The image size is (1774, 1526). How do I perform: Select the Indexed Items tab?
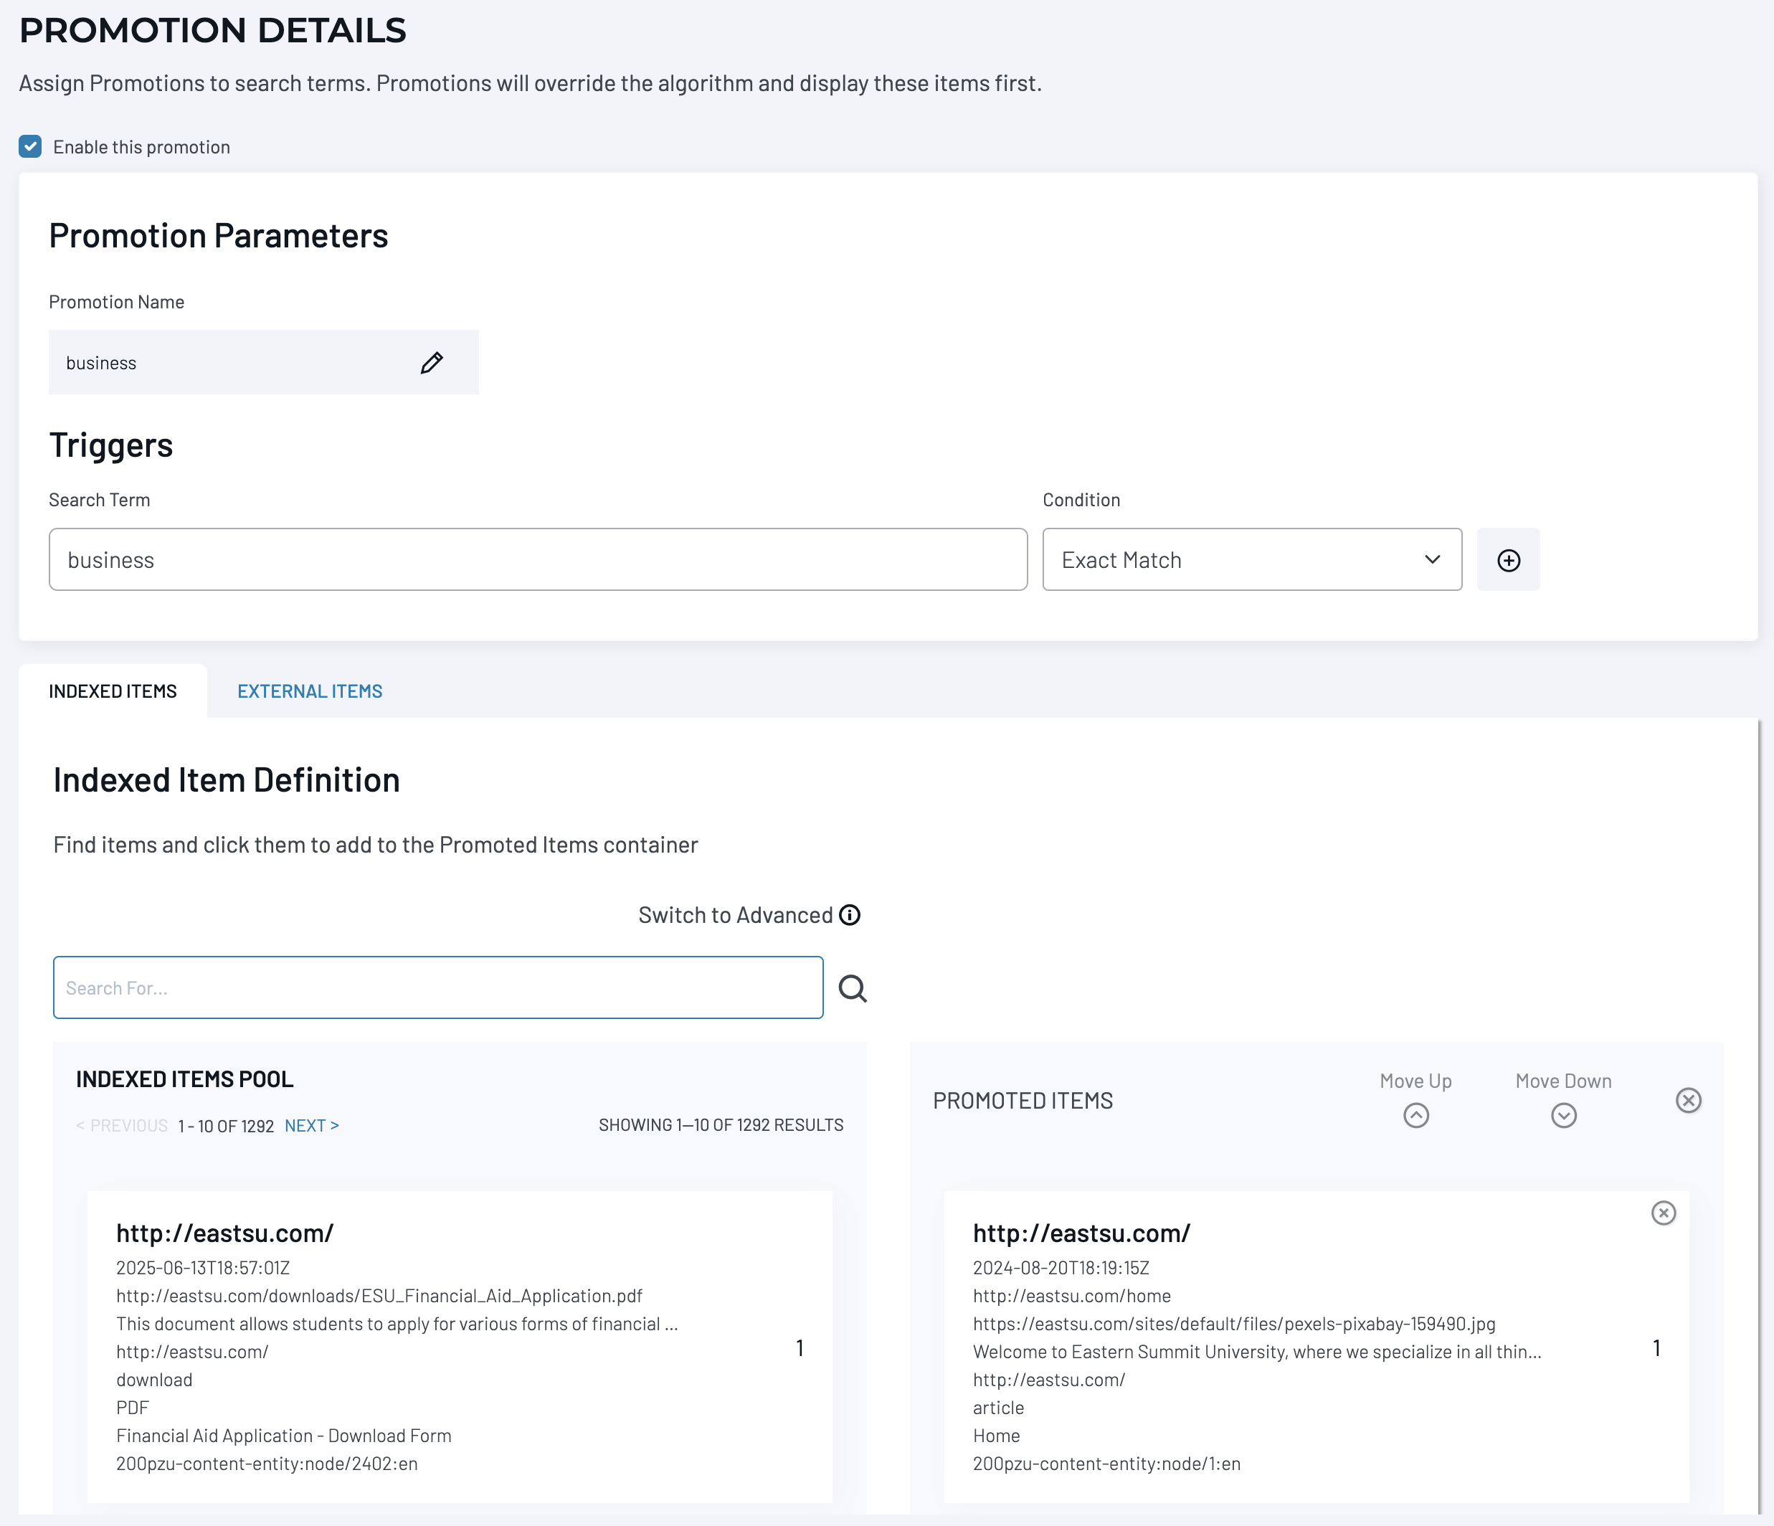[x=112, y=691]
